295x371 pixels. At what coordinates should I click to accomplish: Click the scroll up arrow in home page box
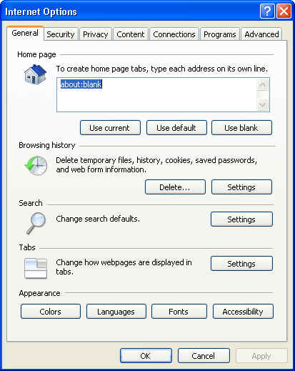pyautogui.click(x=262, y=84)
